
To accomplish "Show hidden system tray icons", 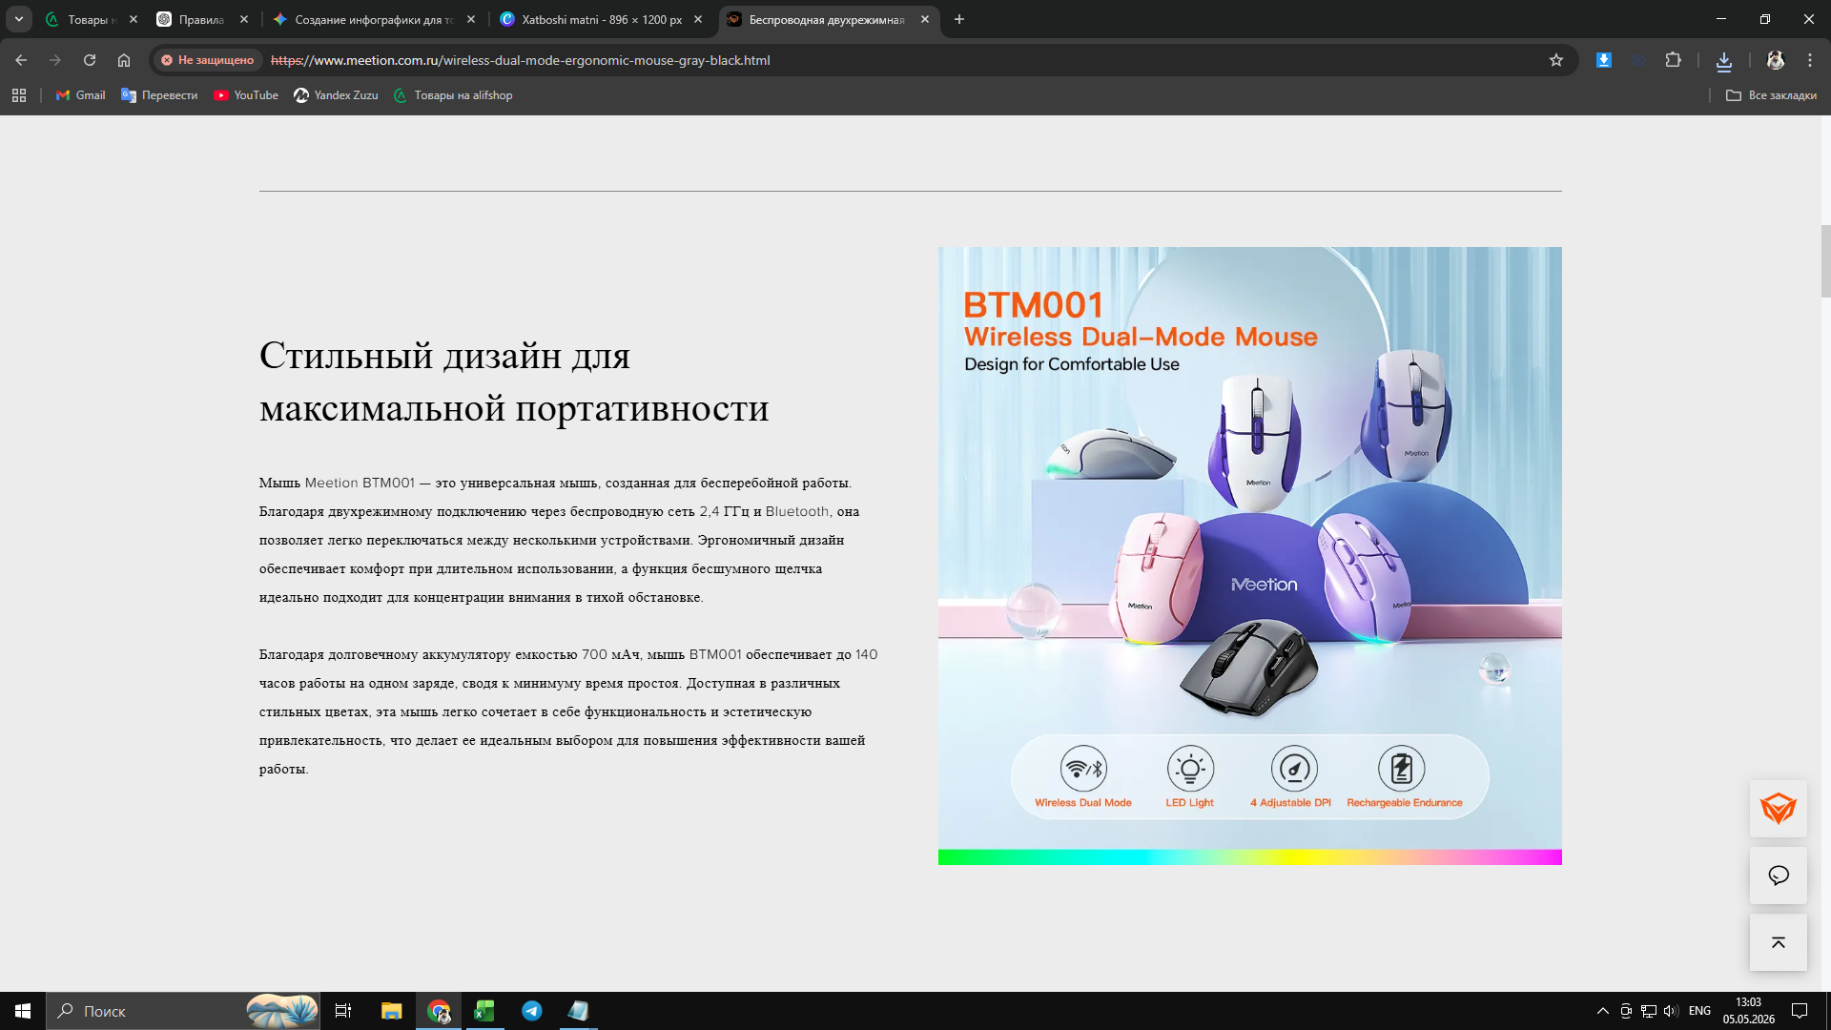I will coord(1603,1011).
